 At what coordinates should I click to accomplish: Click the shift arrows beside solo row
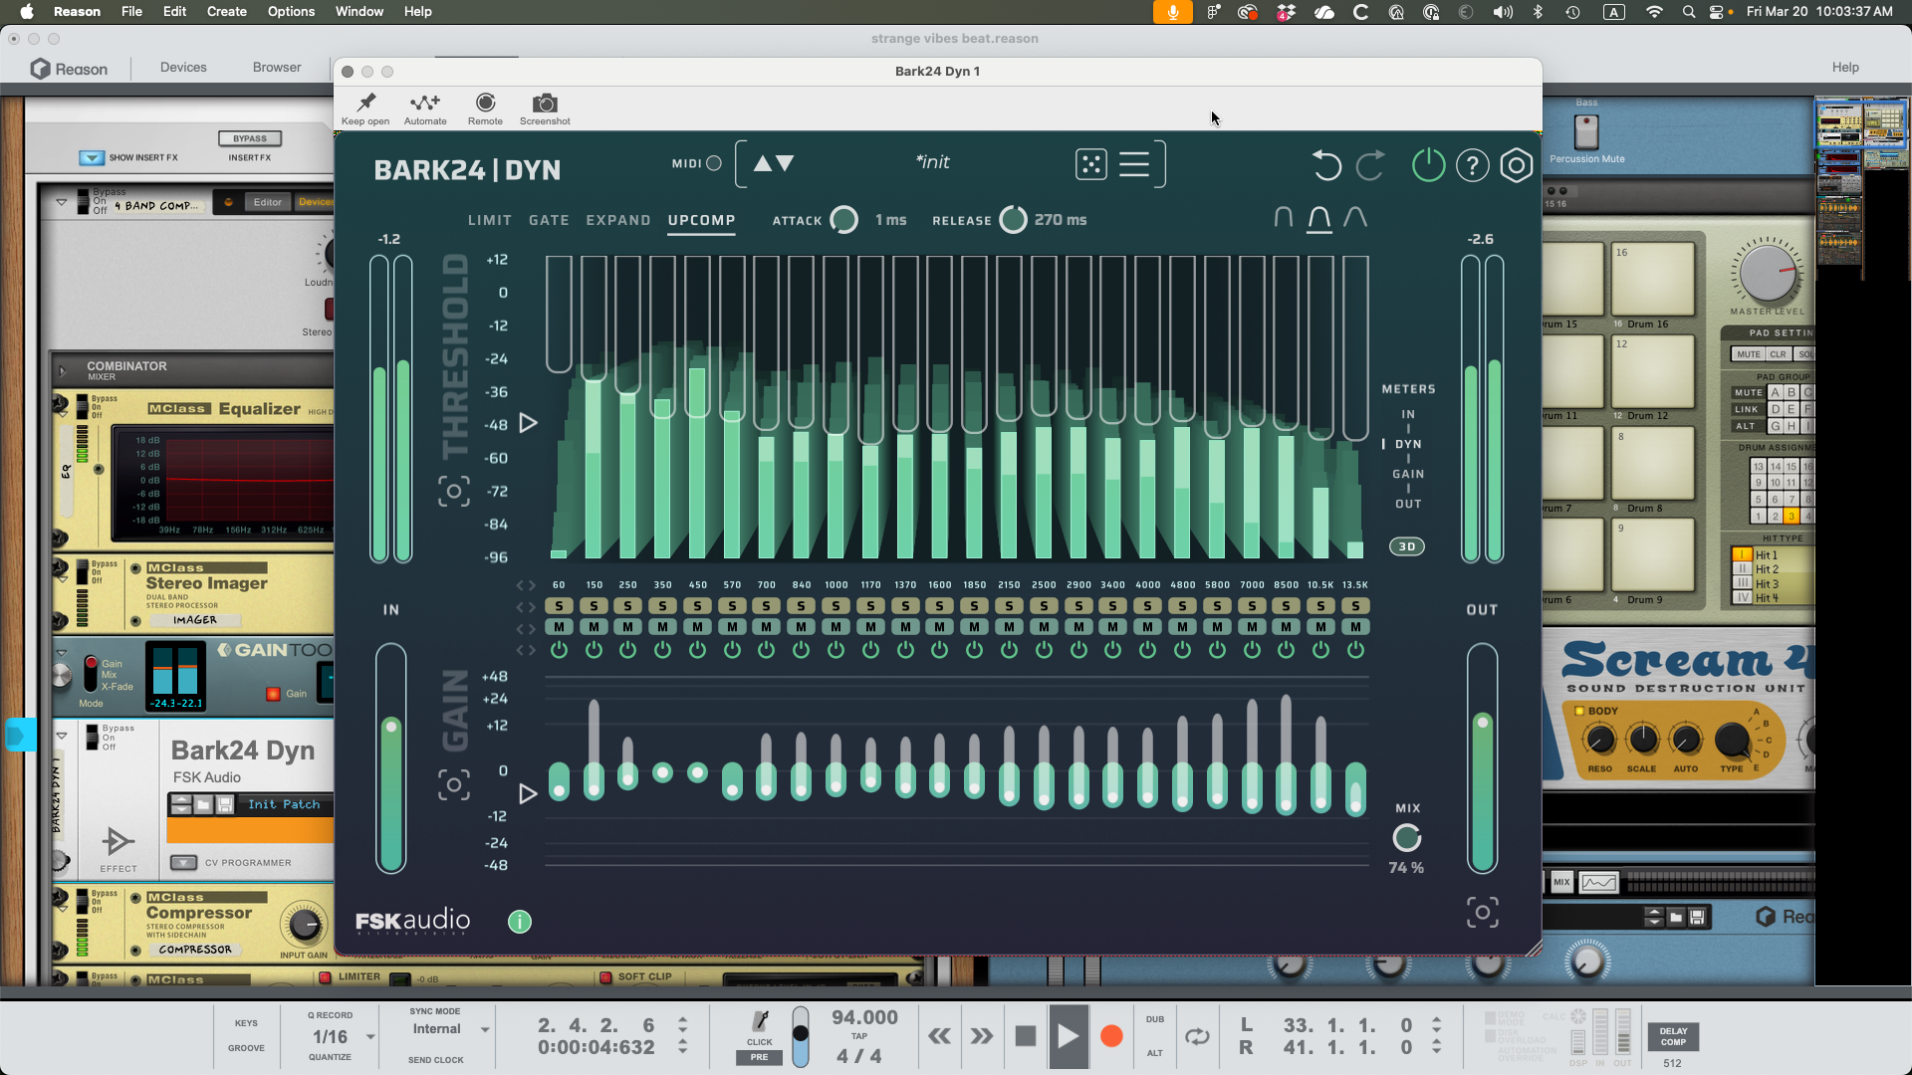click(x=526, y=606)
